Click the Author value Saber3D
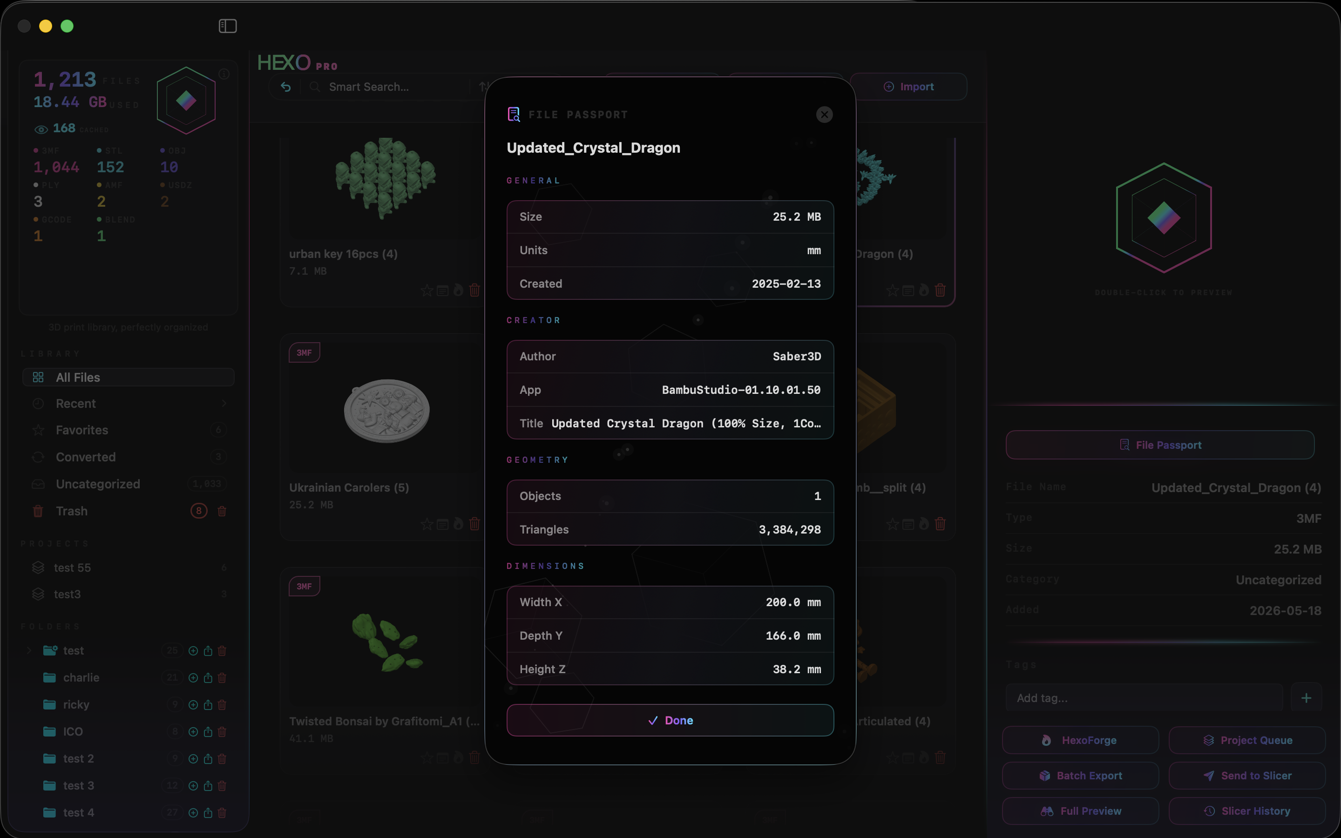The width and height of the screenshot is (1341, 838). (797, 356)
